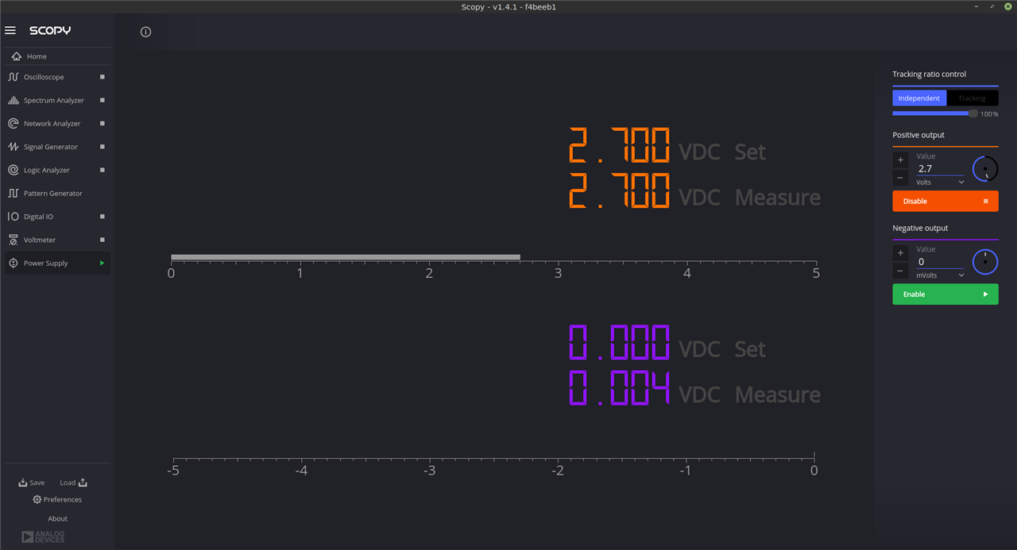Enable the negative output
The image size is (1017, 550).
945,294
